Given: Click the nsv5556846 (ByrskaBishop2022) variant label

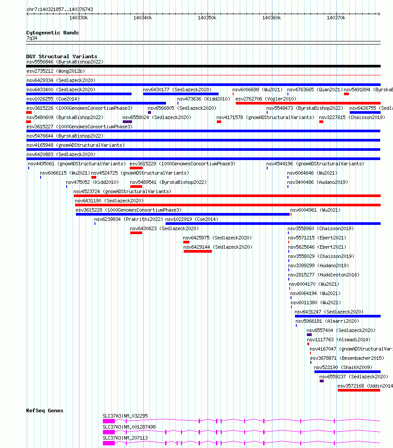Looking at the screenshot, I should pos(65,62).
